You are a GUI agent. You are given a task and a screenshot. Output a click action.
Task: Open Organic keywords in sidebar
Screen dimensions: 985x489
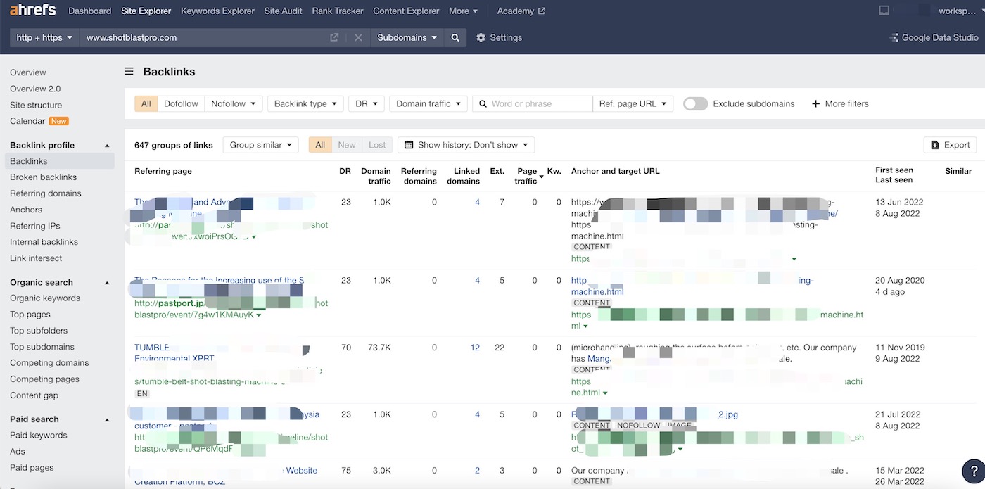point(45,298)
